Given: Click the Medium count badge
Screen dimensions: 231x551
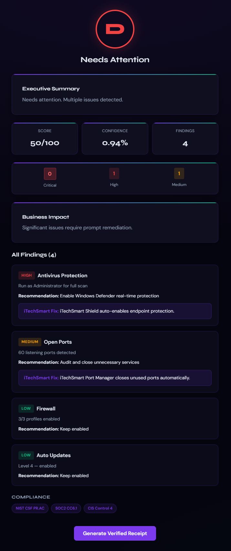Looking at the screenshot, I should coord(179,174).
